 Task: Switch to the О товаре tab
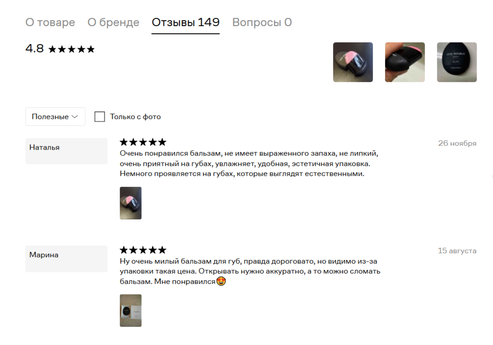tap(50, 22)
